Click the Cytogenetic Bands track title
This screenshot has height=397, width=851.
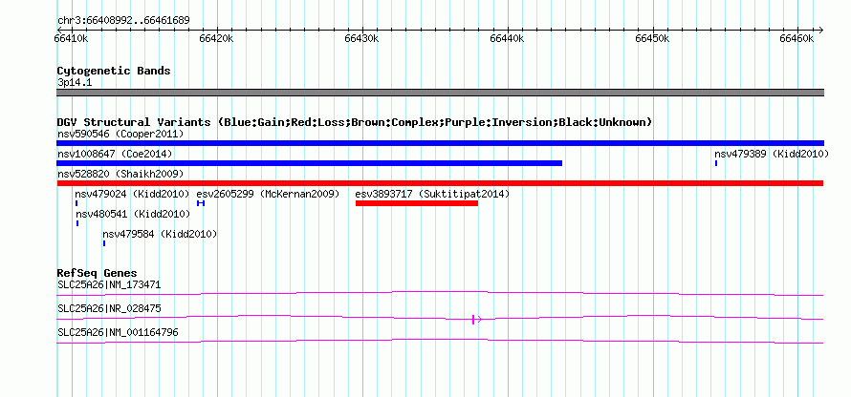click(x=114, y=71)
